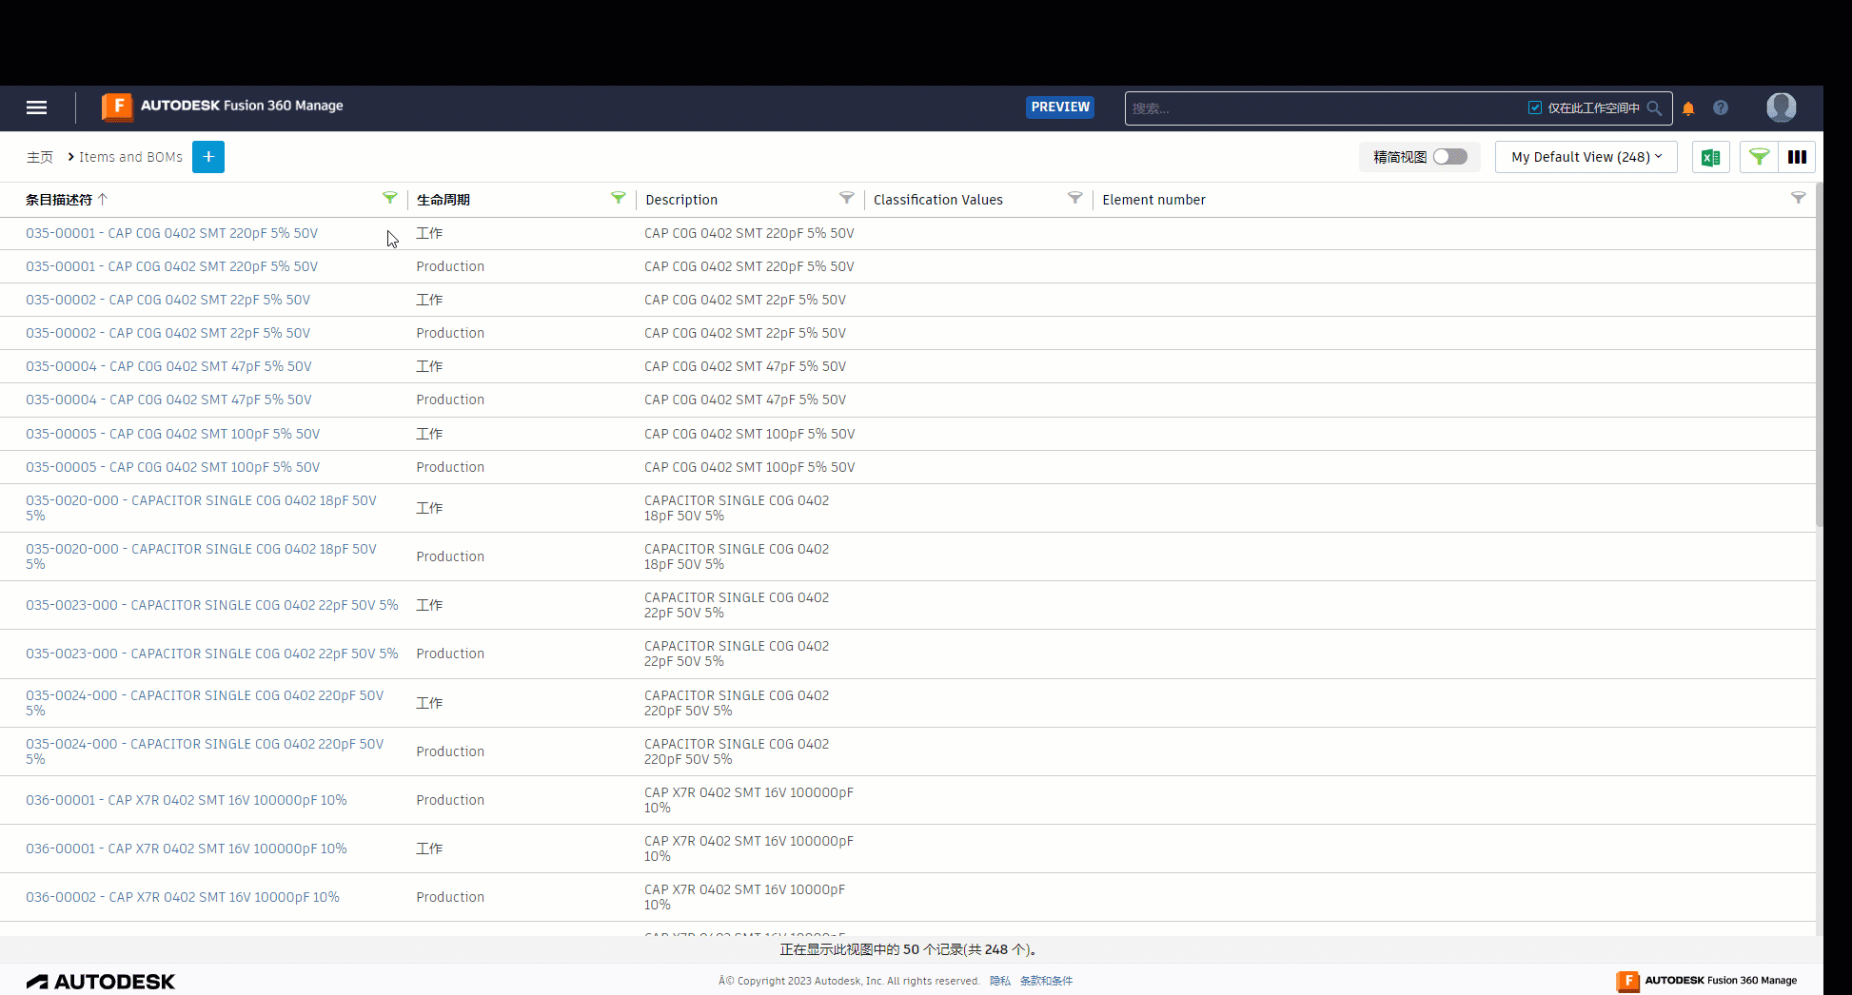Create new item with plus button
The height and width of the screenshot is (995, 1852).
(x=208, y=157)
